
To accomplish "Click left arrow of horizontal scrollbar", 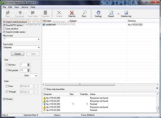I will point(43,84).
